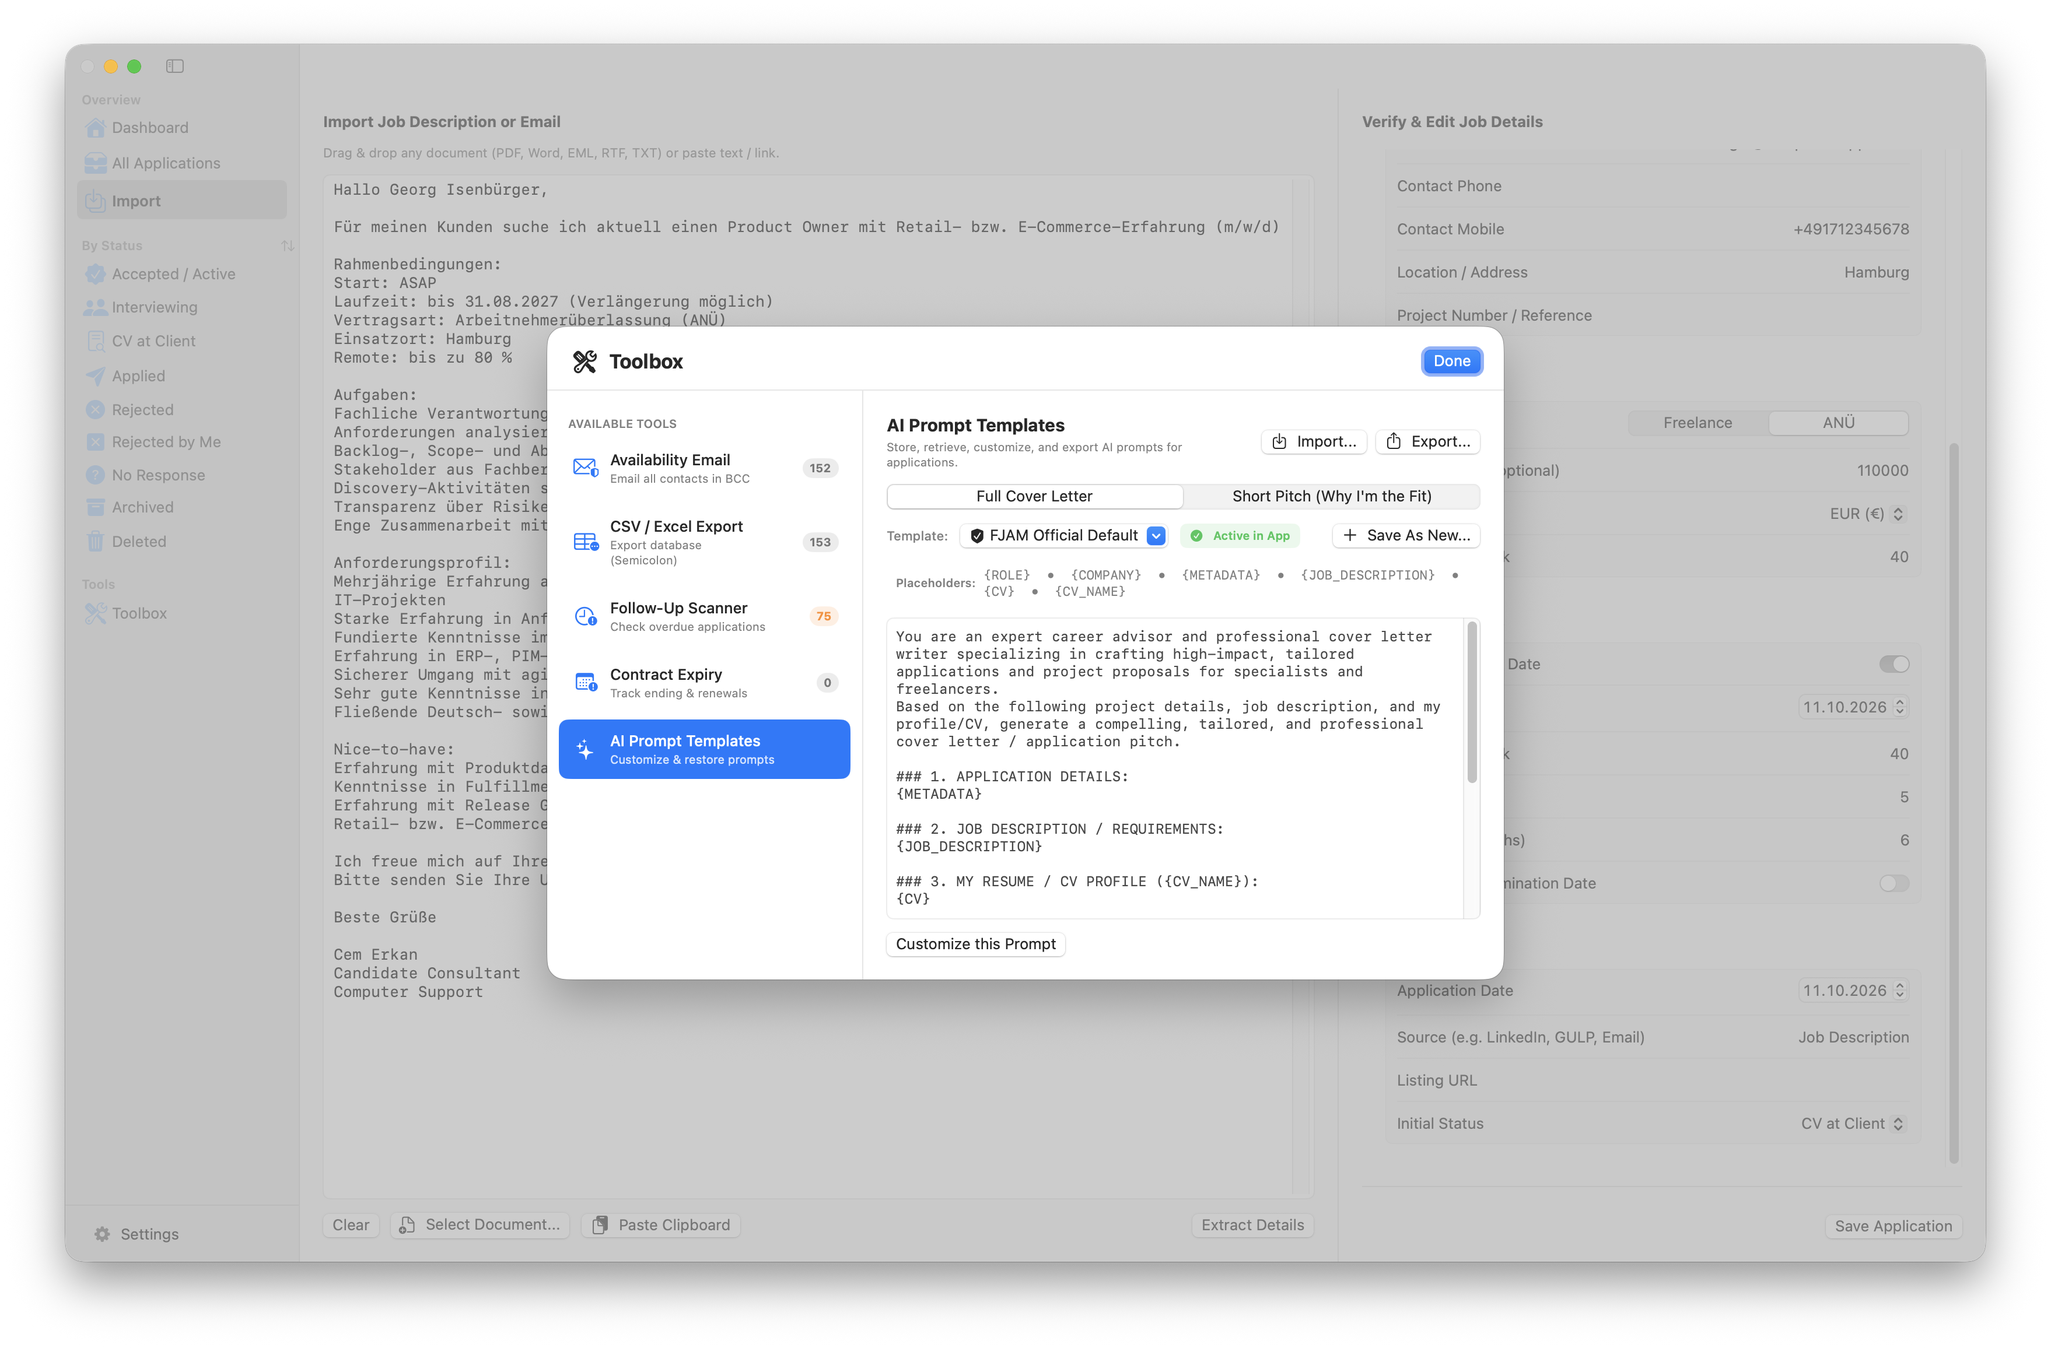2051x1348 pixels.
Task: Open the Availability Email tool
Action: tap(704, 468)
